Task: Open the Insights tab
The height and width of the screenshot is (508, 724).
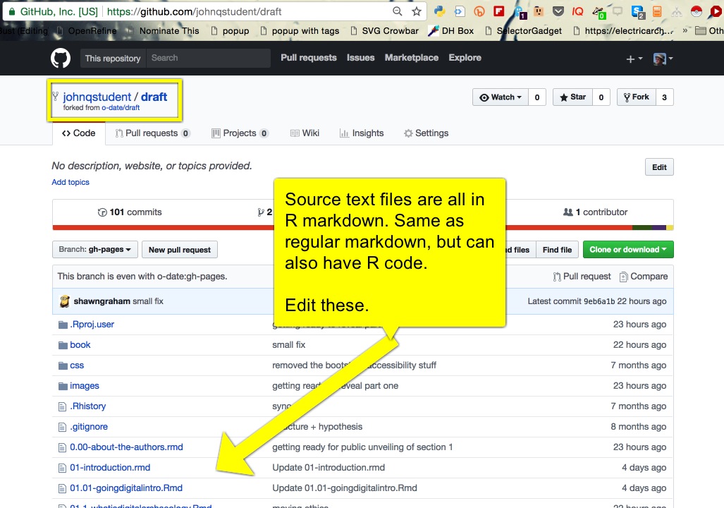Action: coord(362,133)
